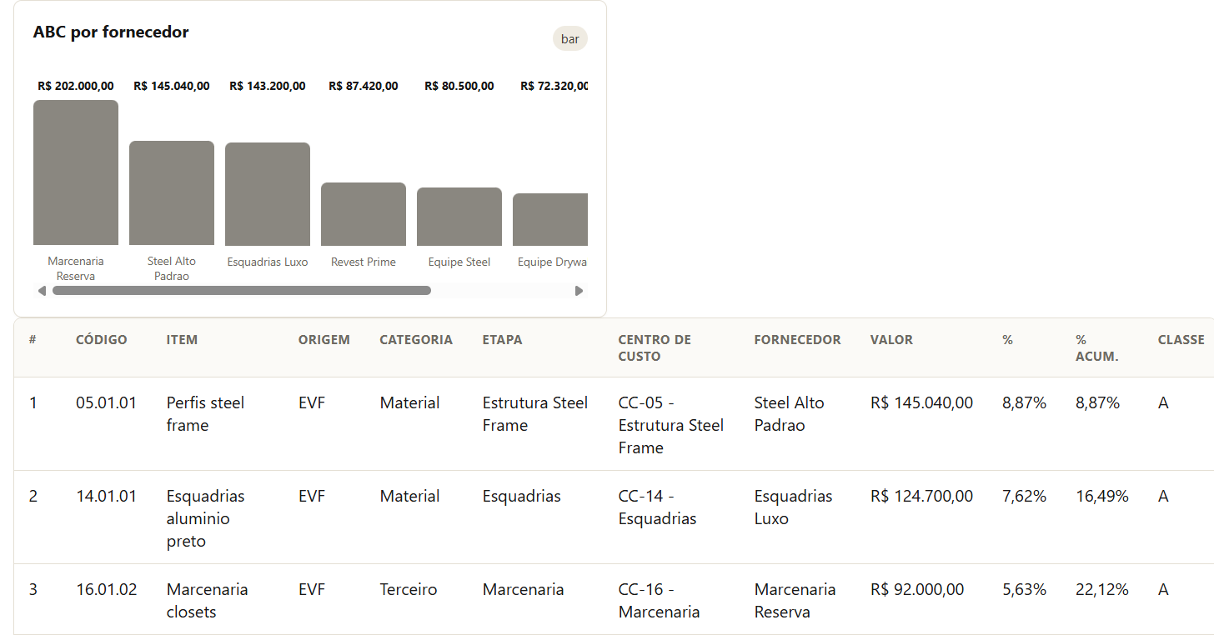Click the 'bar' chart type badge
This screenshot has width=1214, height=635.
[570, 39]
